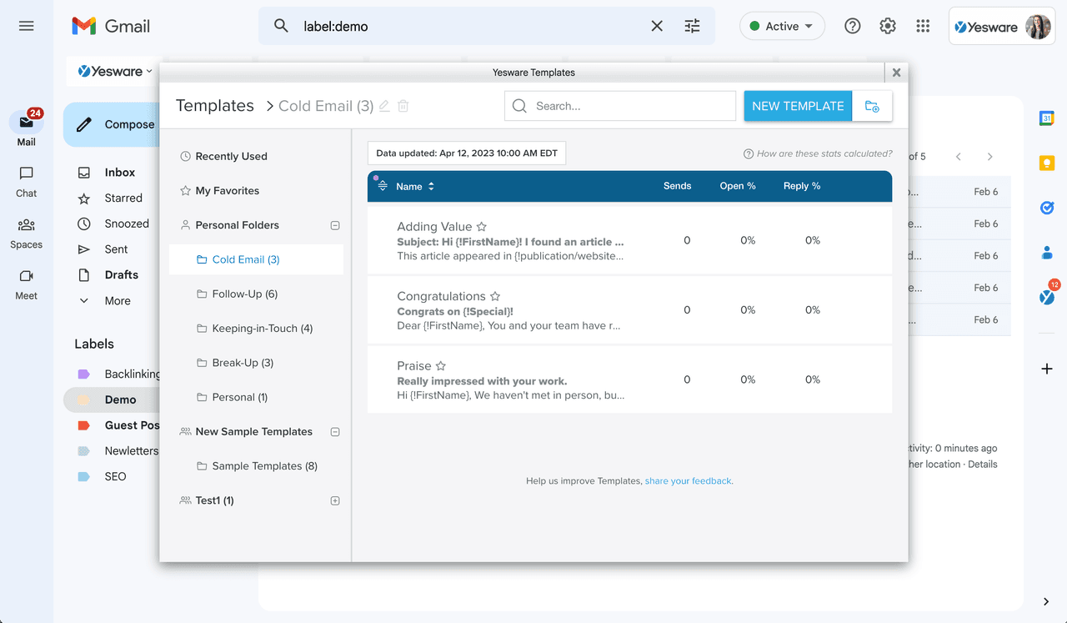Image resolution: width=1067 pixels, height=623 pixels.
Task: Click the trash icon beside Cold Email heading
Action: click(x=403, y=106)
